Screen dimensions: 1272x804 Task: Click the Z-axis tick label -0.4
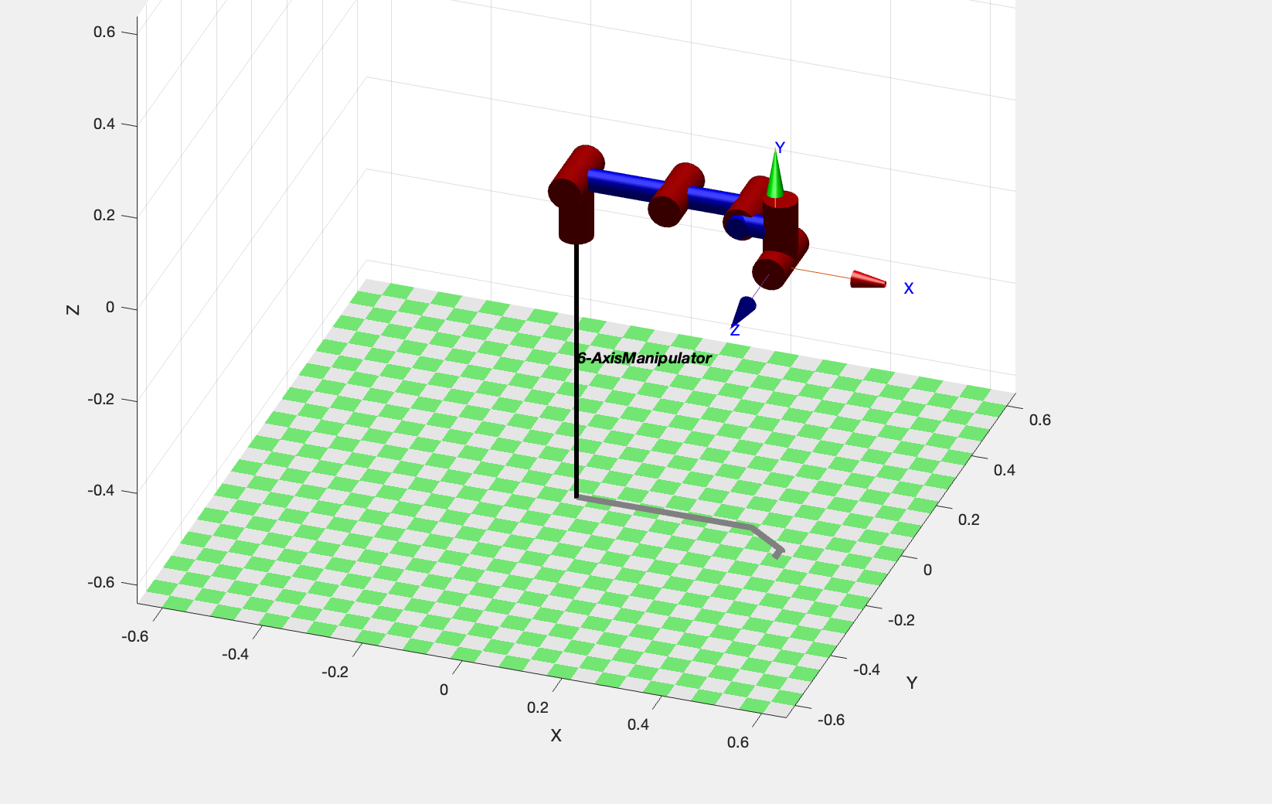(x=101, y=491)
